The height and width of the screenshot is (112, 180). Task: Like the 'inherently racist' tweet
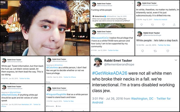[163, 25]
